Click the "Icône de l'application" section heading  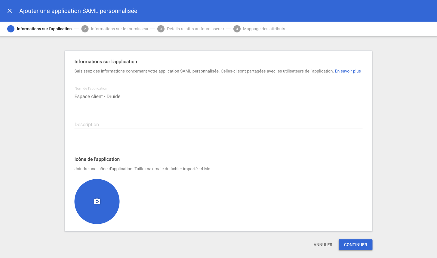97,159
